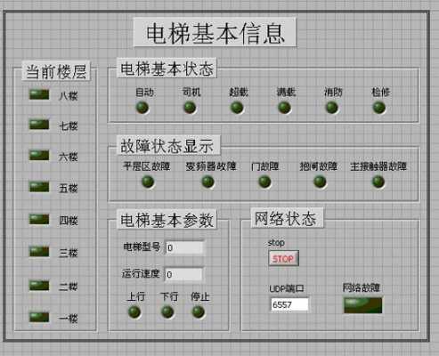Click the 门故障 fault LED
Viewport: 439px width, 356px height.
[264, 182]
